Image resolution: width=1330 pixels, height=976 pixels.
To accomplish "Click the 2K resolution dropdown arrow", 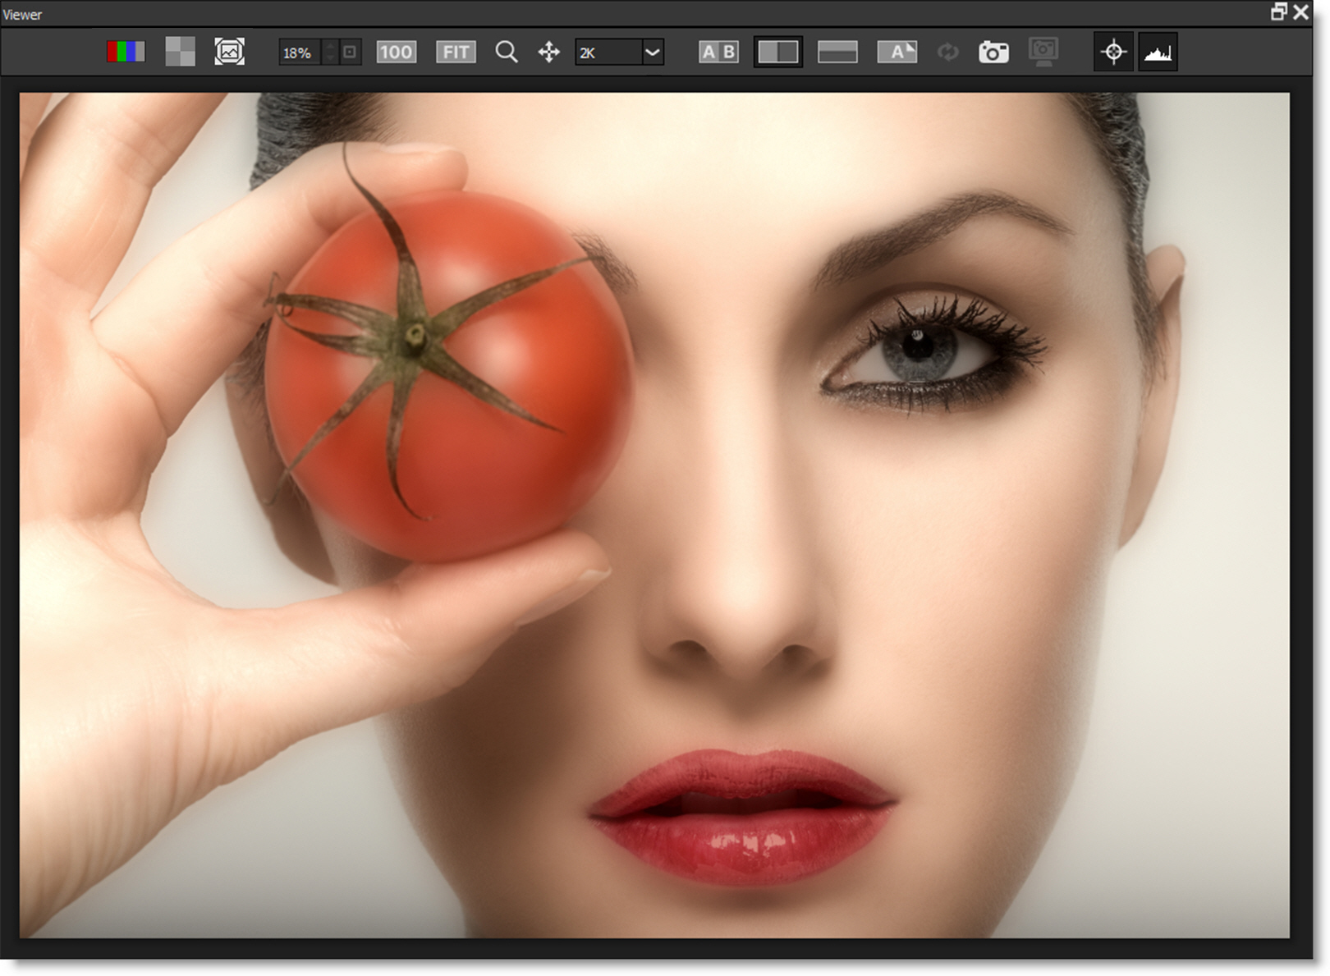I will 653,53.
